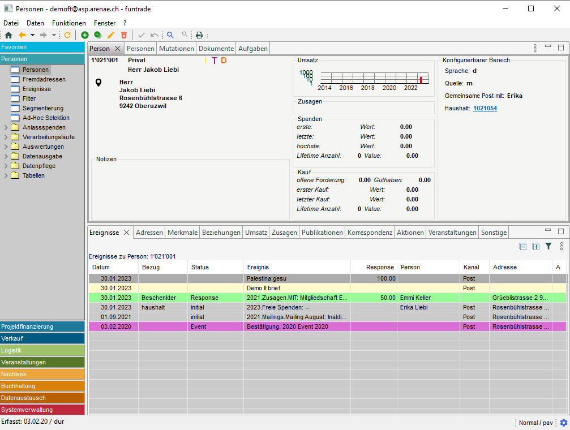
Task: Collapse all rows in Ereignisse panel
Action: tap(523, 246)
